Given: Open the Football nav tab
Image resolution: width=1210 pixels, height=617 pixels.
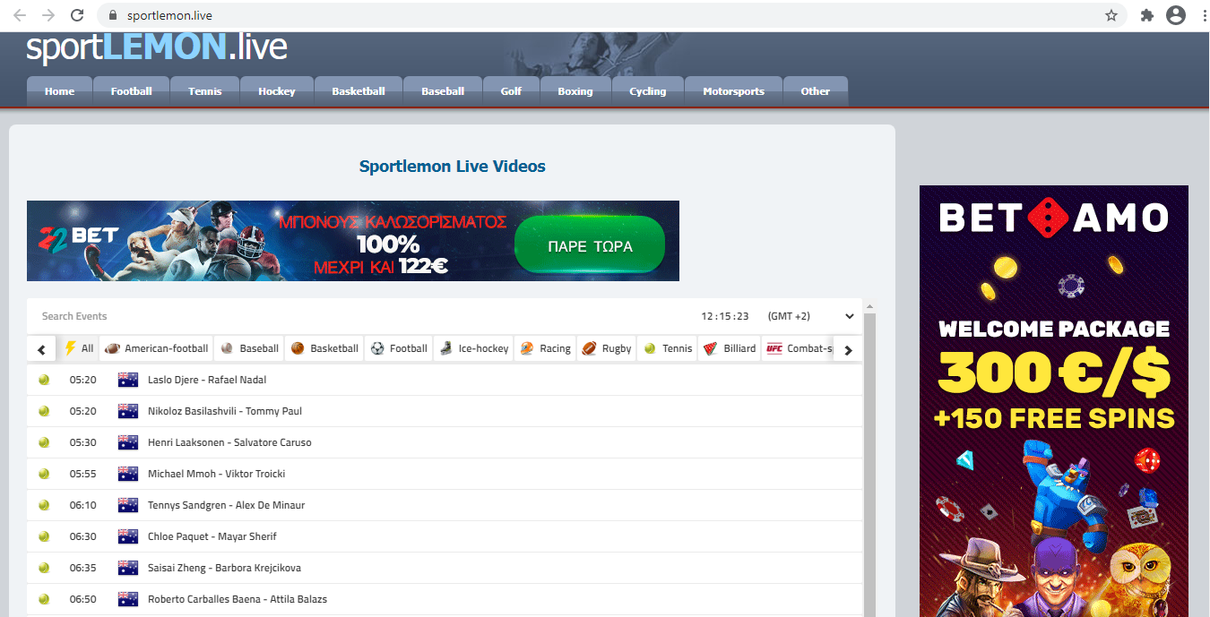Looking at the screenshot, I should tap(131, 91).
